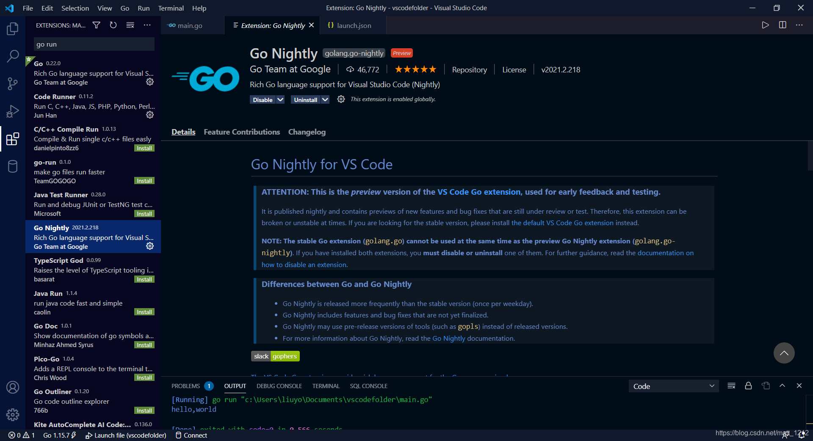Switch to the main.go editor tab

[193, 25]
